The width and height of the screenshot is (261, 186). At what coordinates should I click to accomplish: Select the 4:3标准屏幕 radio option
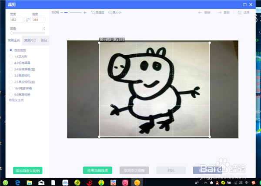point(11,63)
